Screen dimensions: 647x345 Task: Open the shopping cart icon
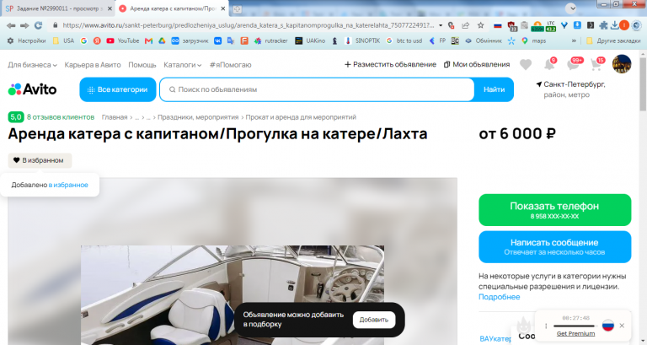pyautogui.click(x=597, y=63)
